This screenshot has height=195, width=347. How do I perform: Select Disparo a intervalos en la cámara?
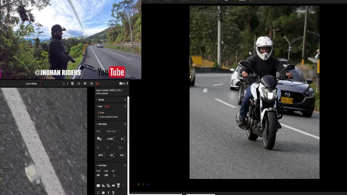pyautogui.click(x=98, y=117)
